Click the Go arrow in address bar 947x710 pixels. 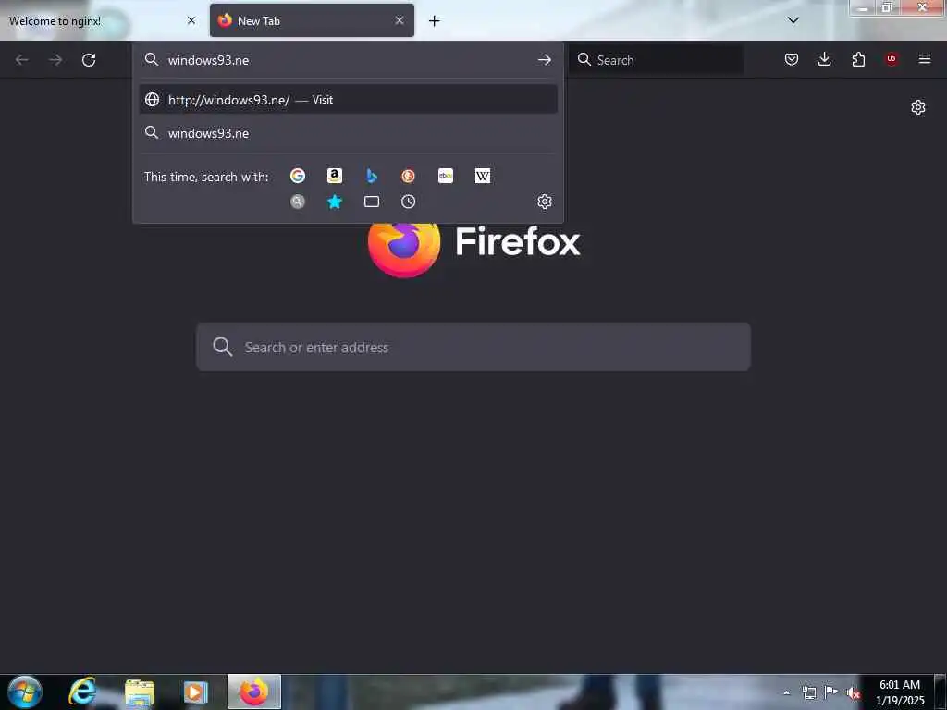[544, 60]
